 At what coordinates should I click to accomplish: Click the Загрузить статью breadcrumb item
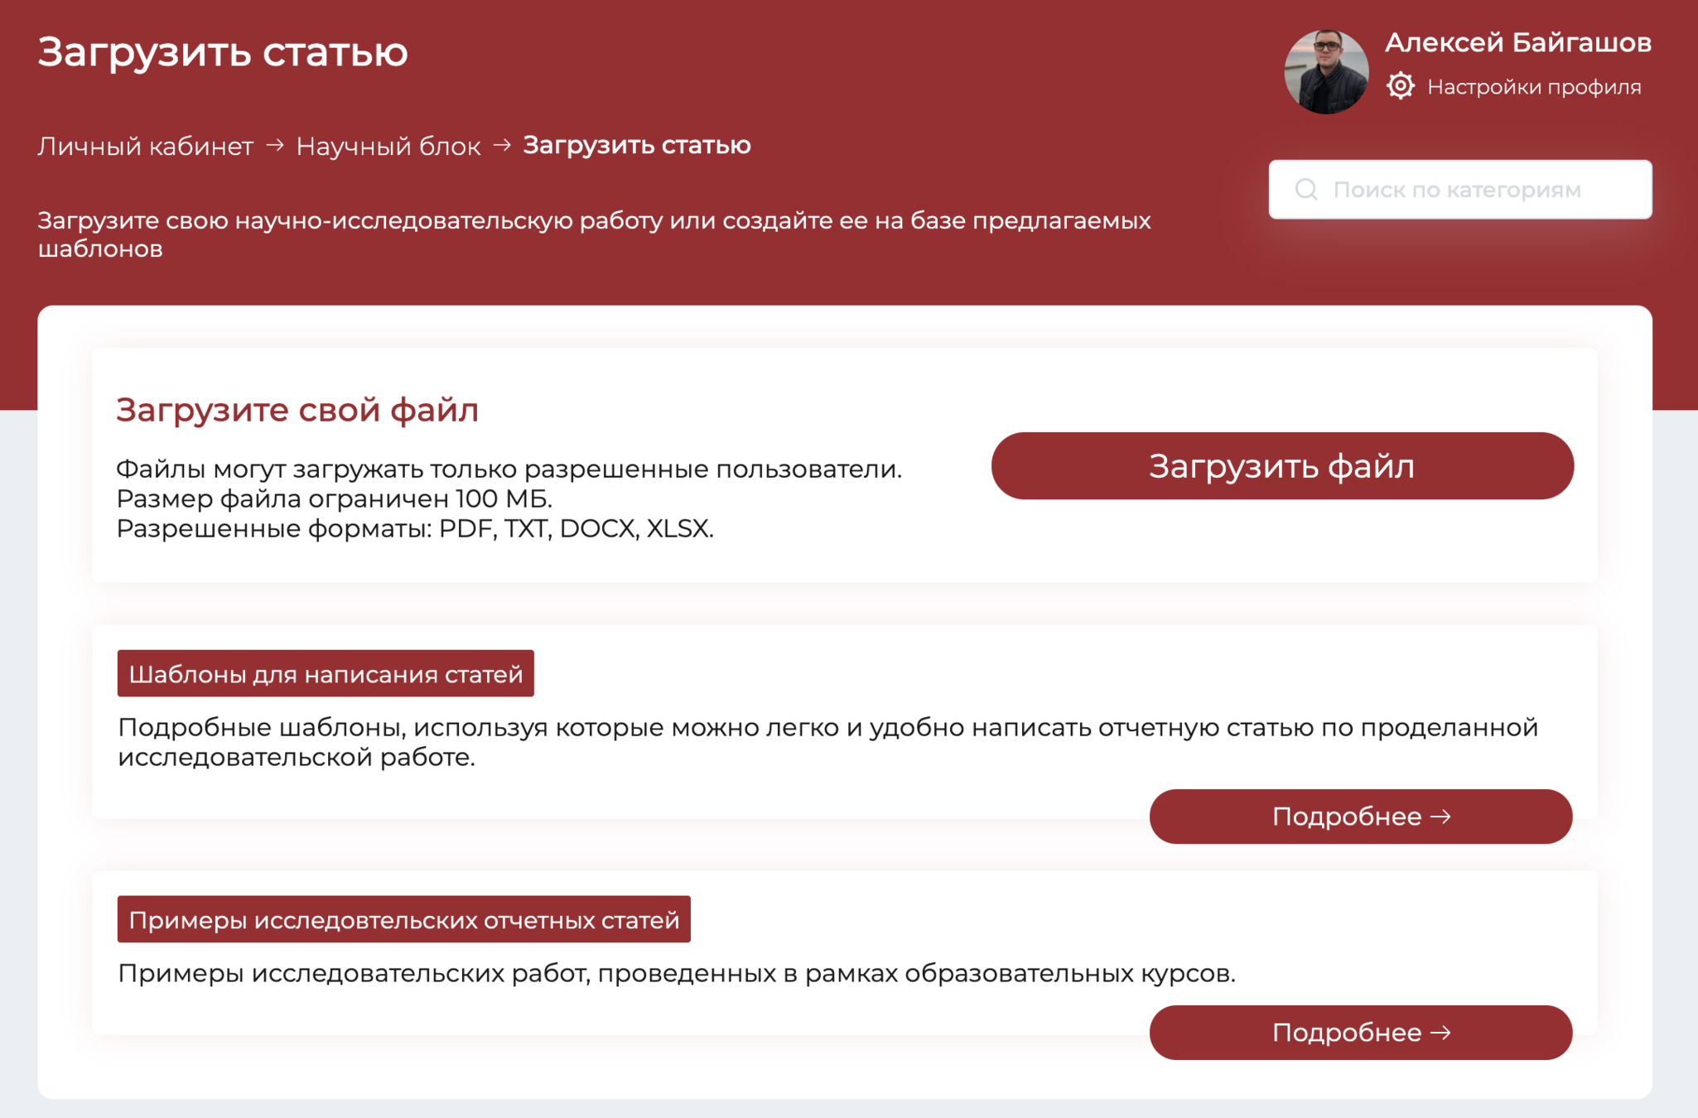(x=636, y=145)
